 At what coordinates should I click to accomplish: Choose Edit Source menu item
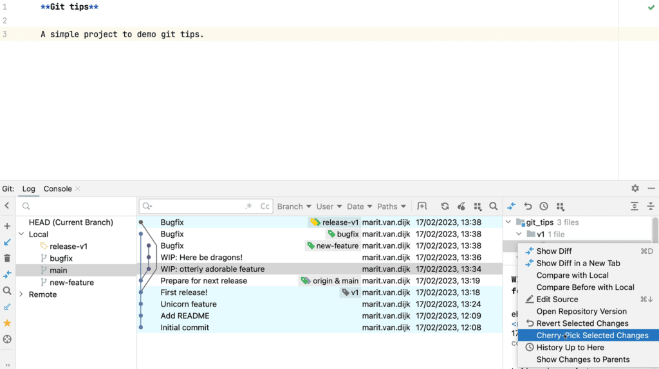tap(588, 300)
